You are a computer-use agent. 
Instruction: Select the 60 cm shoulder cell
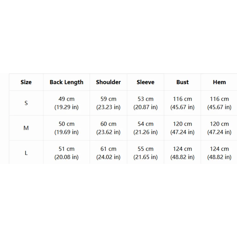tap(108, 128)
